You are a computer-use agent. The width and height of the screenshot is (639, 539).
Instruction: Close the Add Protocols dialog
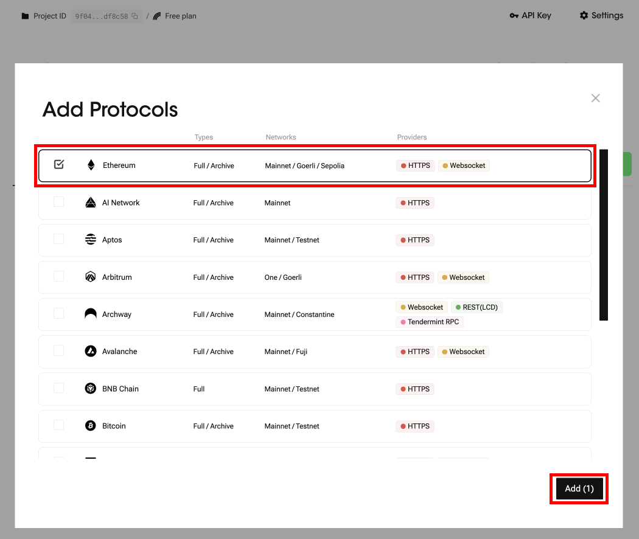(x=595, y=98)
